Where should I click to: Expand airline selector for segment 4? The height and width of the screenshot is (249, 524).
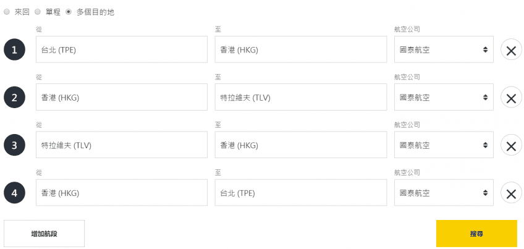pyautogui.click(x=444, y=193)
